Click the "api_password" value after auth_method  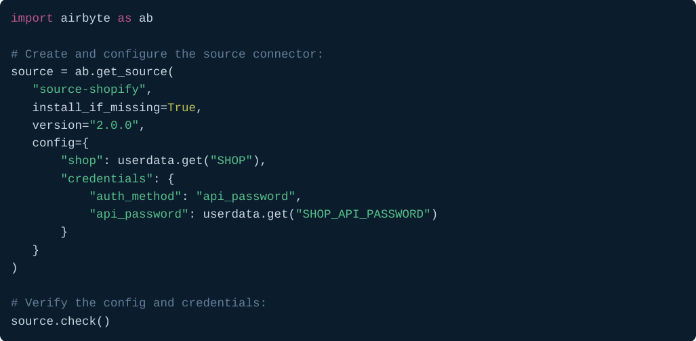coord(245,197)
